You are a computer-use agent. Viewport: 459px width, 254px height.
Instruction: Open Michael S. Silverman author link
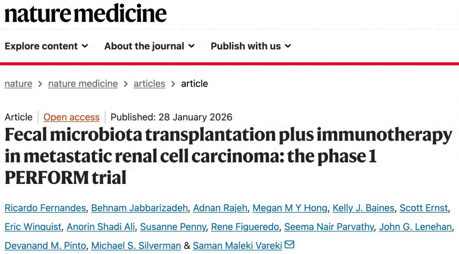click(136, 246)
